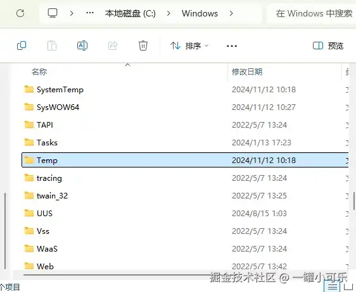Click the SystemTemp folder icon
This screenshot has height=292, width=356.
point(29,89)
